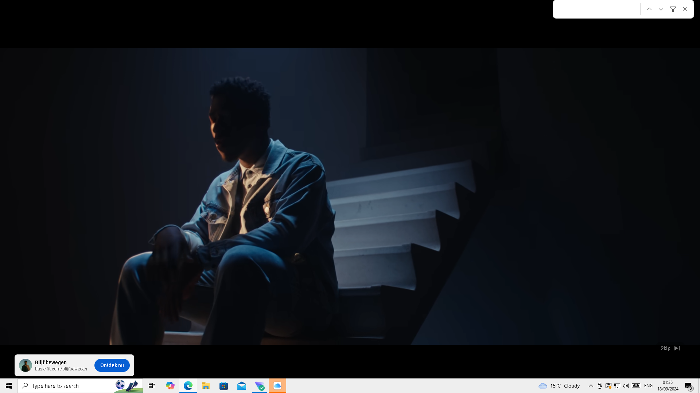
Task: Open the volume control
Action: 626,386
